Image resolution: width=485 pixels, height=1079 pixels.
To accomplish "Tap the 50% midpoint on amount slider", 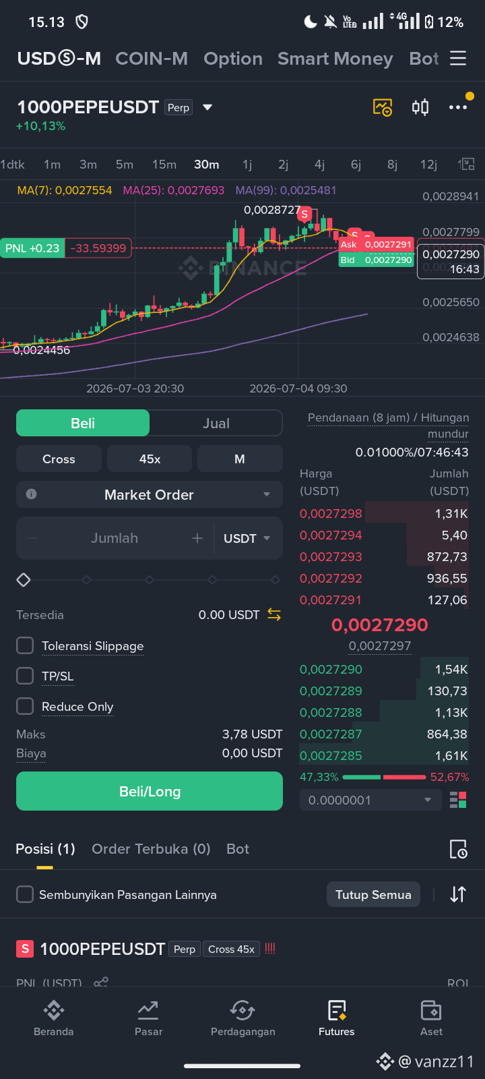I will point(149,580).
